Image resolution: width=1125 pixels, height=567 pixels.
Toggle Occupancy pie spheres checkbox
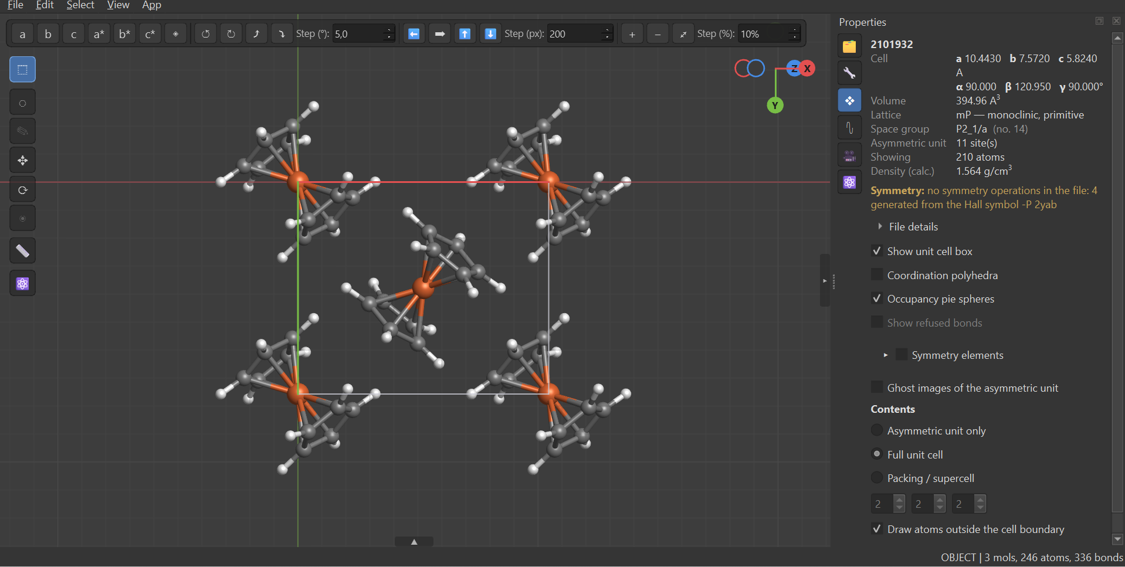[877, 298]
